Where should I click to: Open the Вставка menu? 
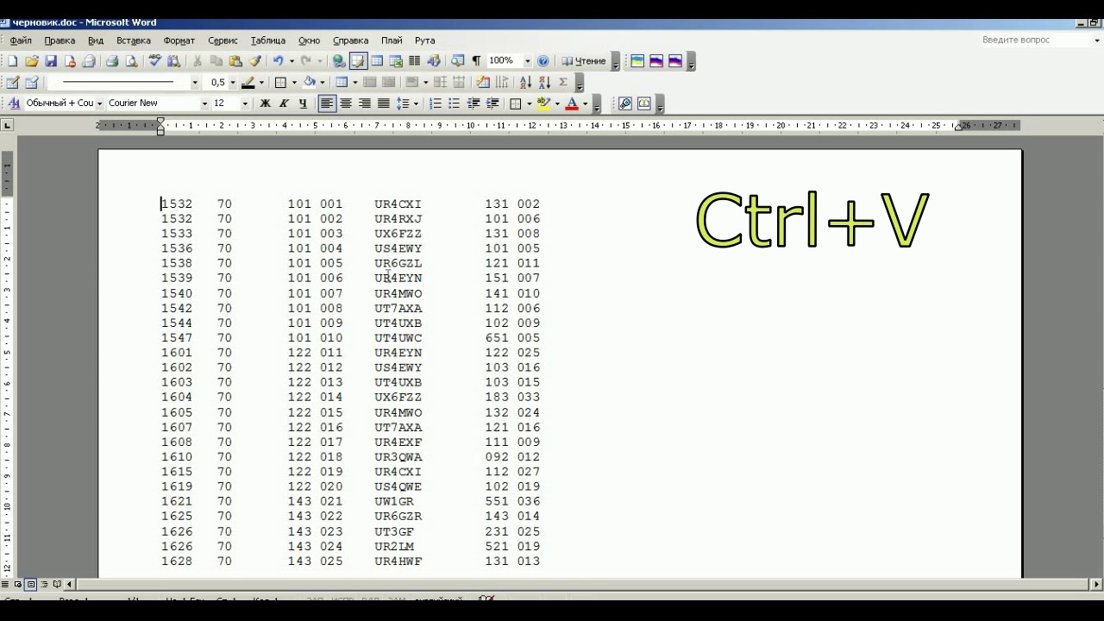[x=134, y=41]
